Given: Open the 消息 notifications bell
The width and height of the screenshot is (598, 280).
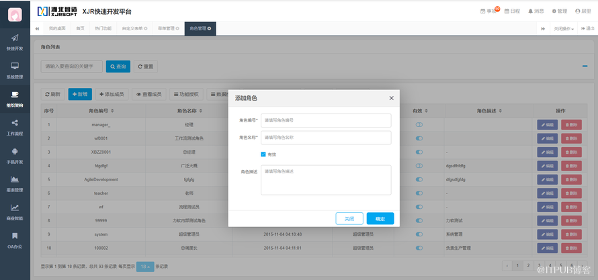Looking at the screenshot, I should [x=536, y=11].
